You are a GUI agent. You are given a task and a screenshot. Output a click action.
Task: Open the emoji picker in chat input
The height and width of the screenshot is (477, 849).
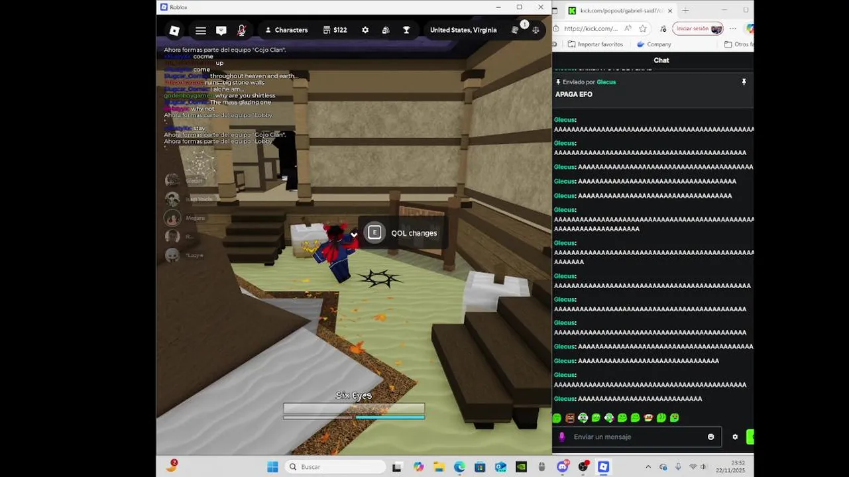click(x=711, y=437)
